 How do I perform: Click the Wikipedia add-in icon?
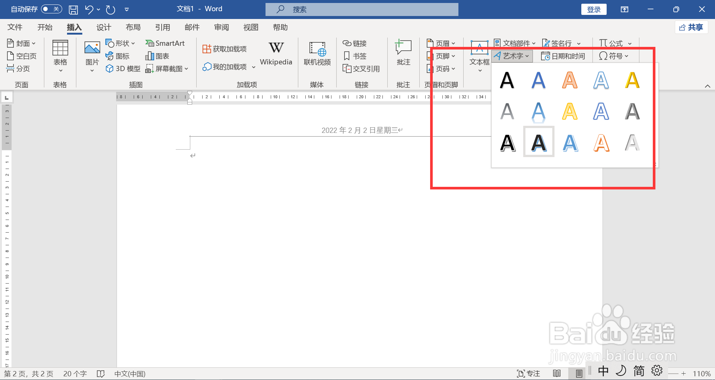[x=276, y=53]
